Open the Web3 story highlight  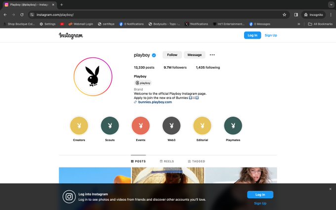(x=171, y=126)
